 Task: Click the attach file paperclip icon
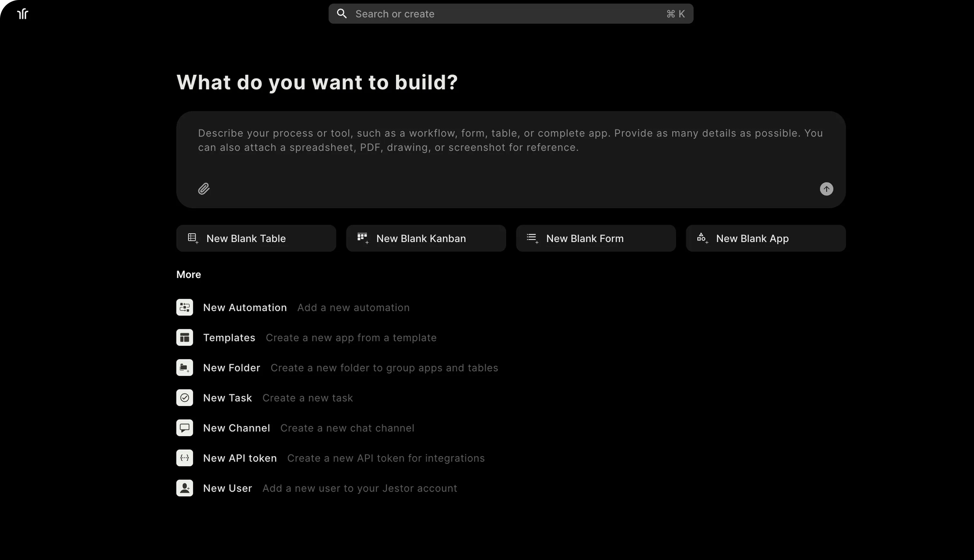click(204, 189)
